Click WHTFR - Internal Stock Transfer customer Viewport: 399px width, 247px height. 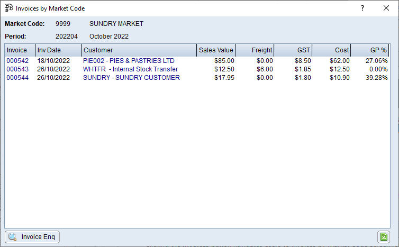pos(130,69)
